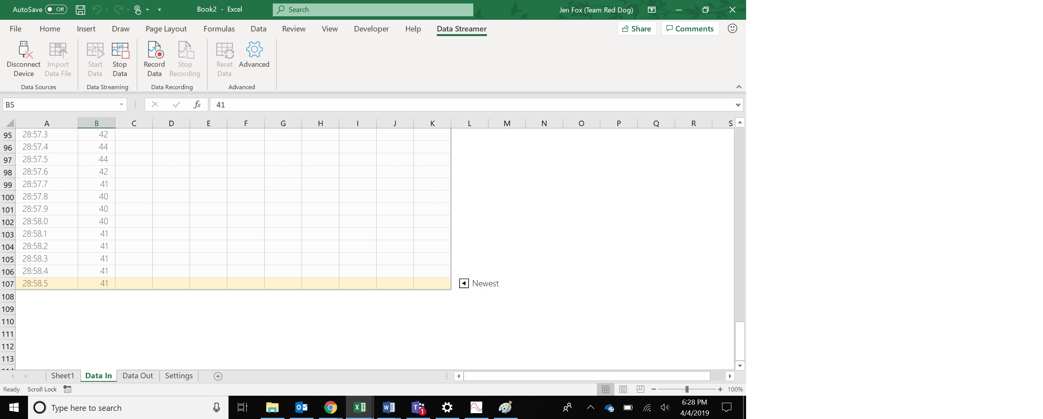This screenshot has height=419, width=1043.
Task: Click the Comments button
Action: pos(690,28)
